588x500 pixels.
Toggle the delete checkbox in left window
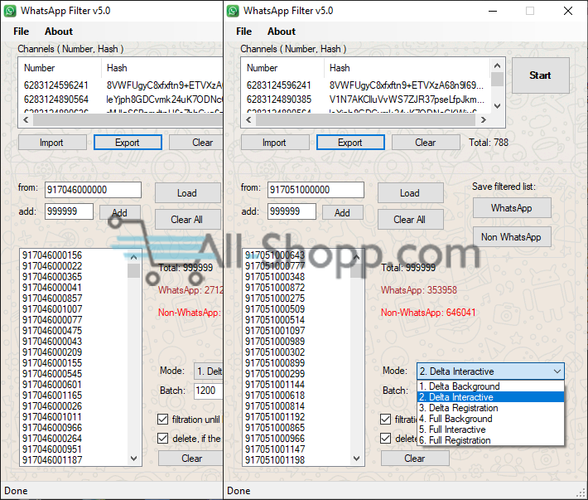click(162, 438)
